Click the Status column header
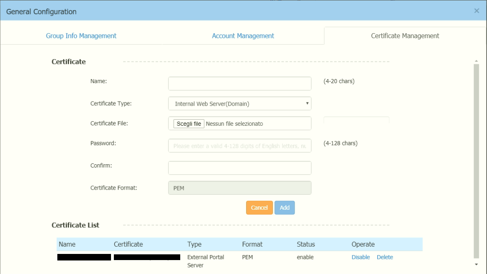 click(306, 245)
